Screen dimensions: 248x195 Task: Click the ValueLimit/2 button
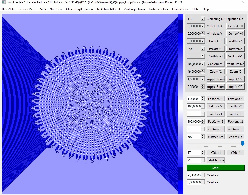click(236, 64)
